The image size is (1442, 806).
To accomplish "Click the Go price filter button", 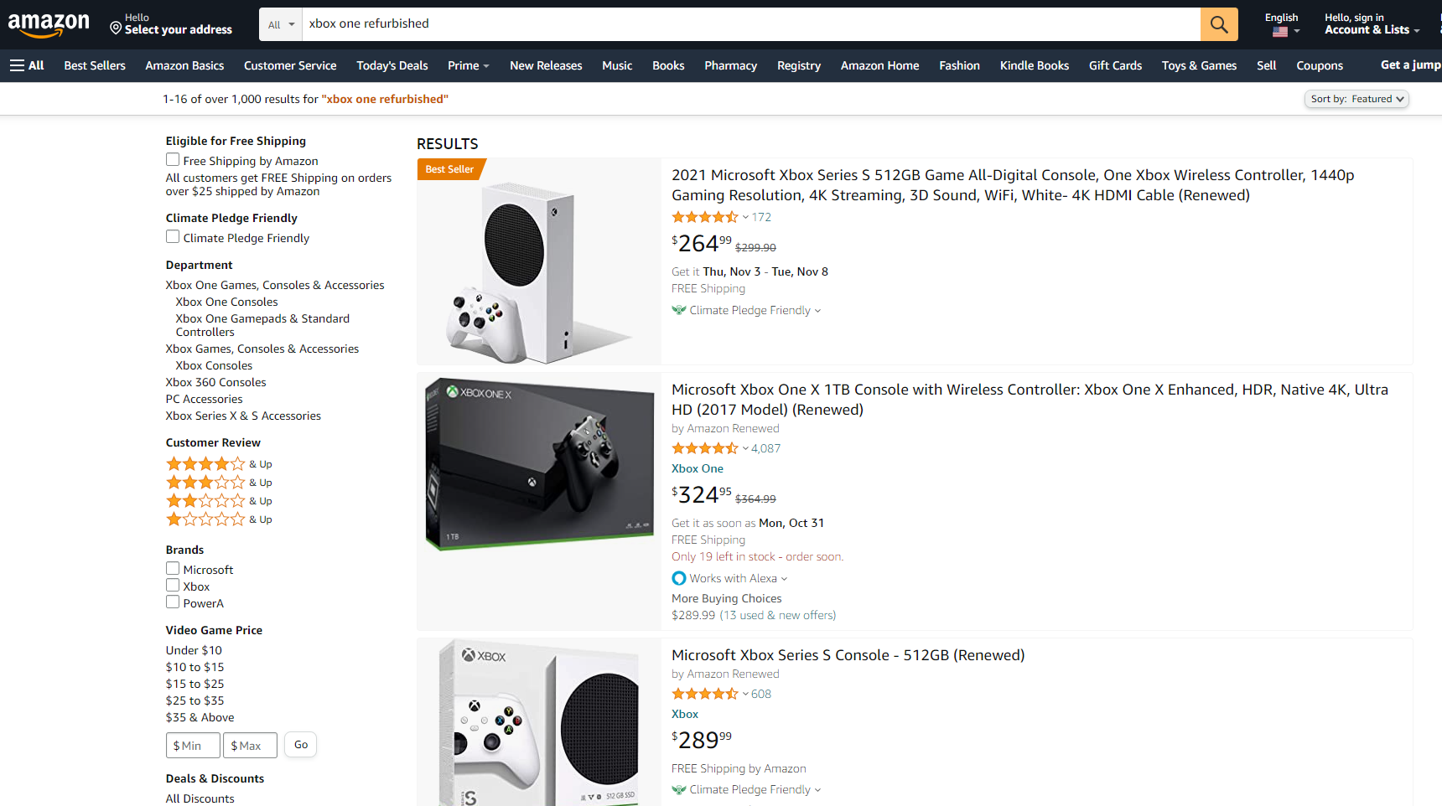I will pos(299,744).
